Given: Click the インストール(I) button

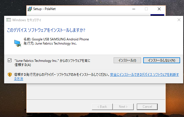Looking at the screenshot, I should (127, 60).
